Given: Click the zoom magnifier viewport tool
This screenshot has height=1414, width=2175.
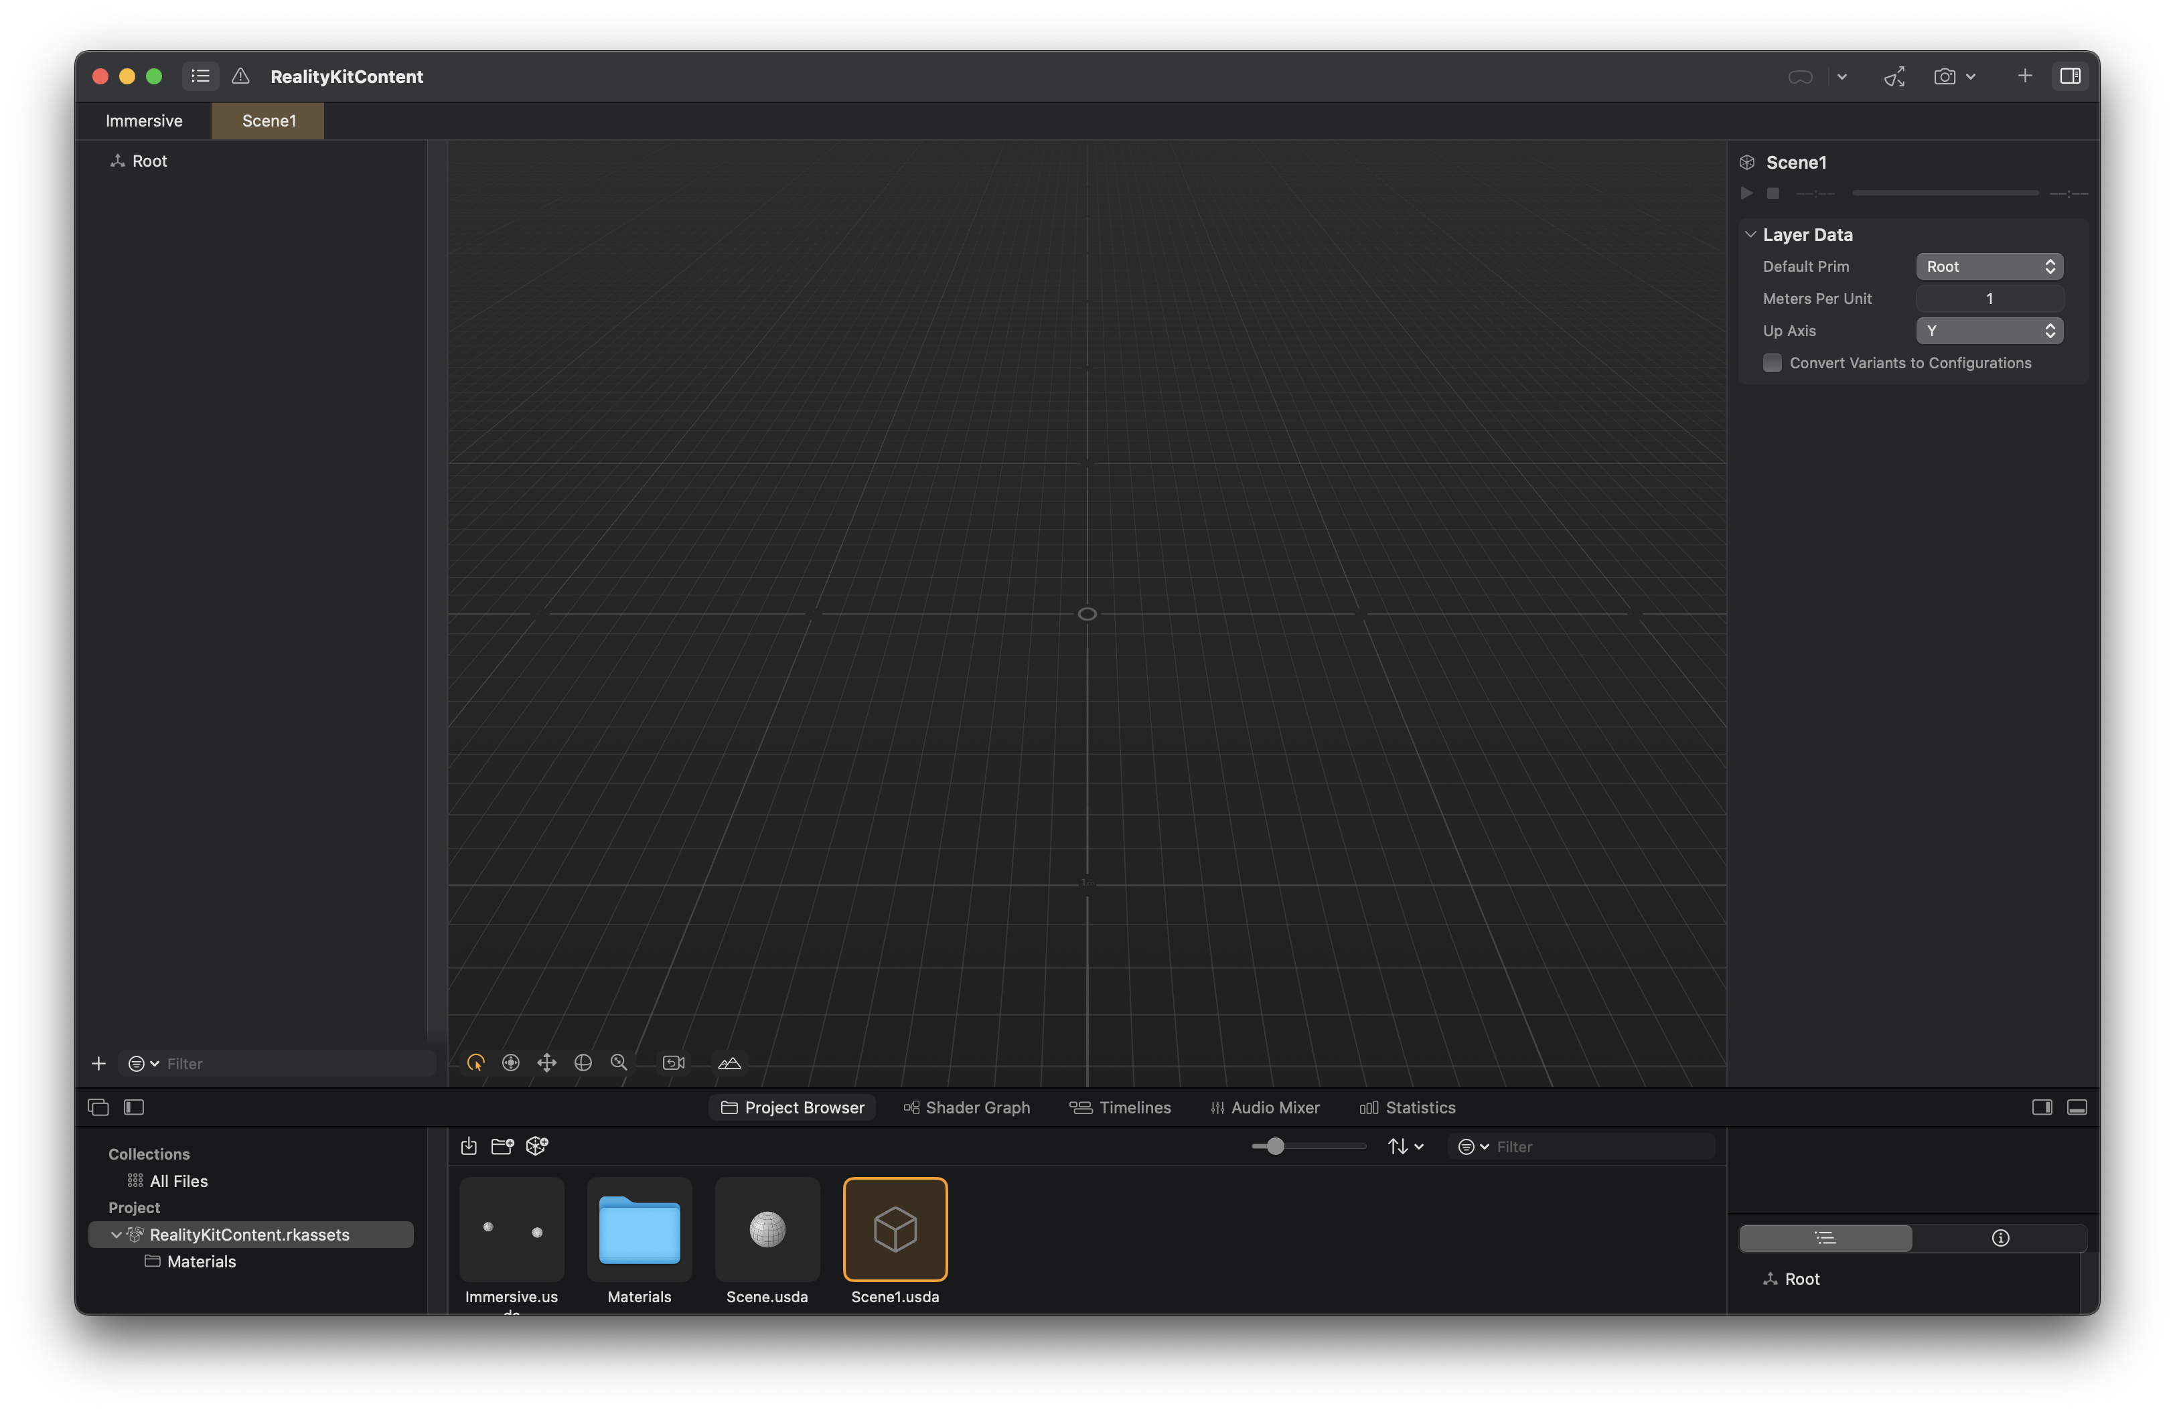Looking at the screenshot, I should (x=619, y=1063).
